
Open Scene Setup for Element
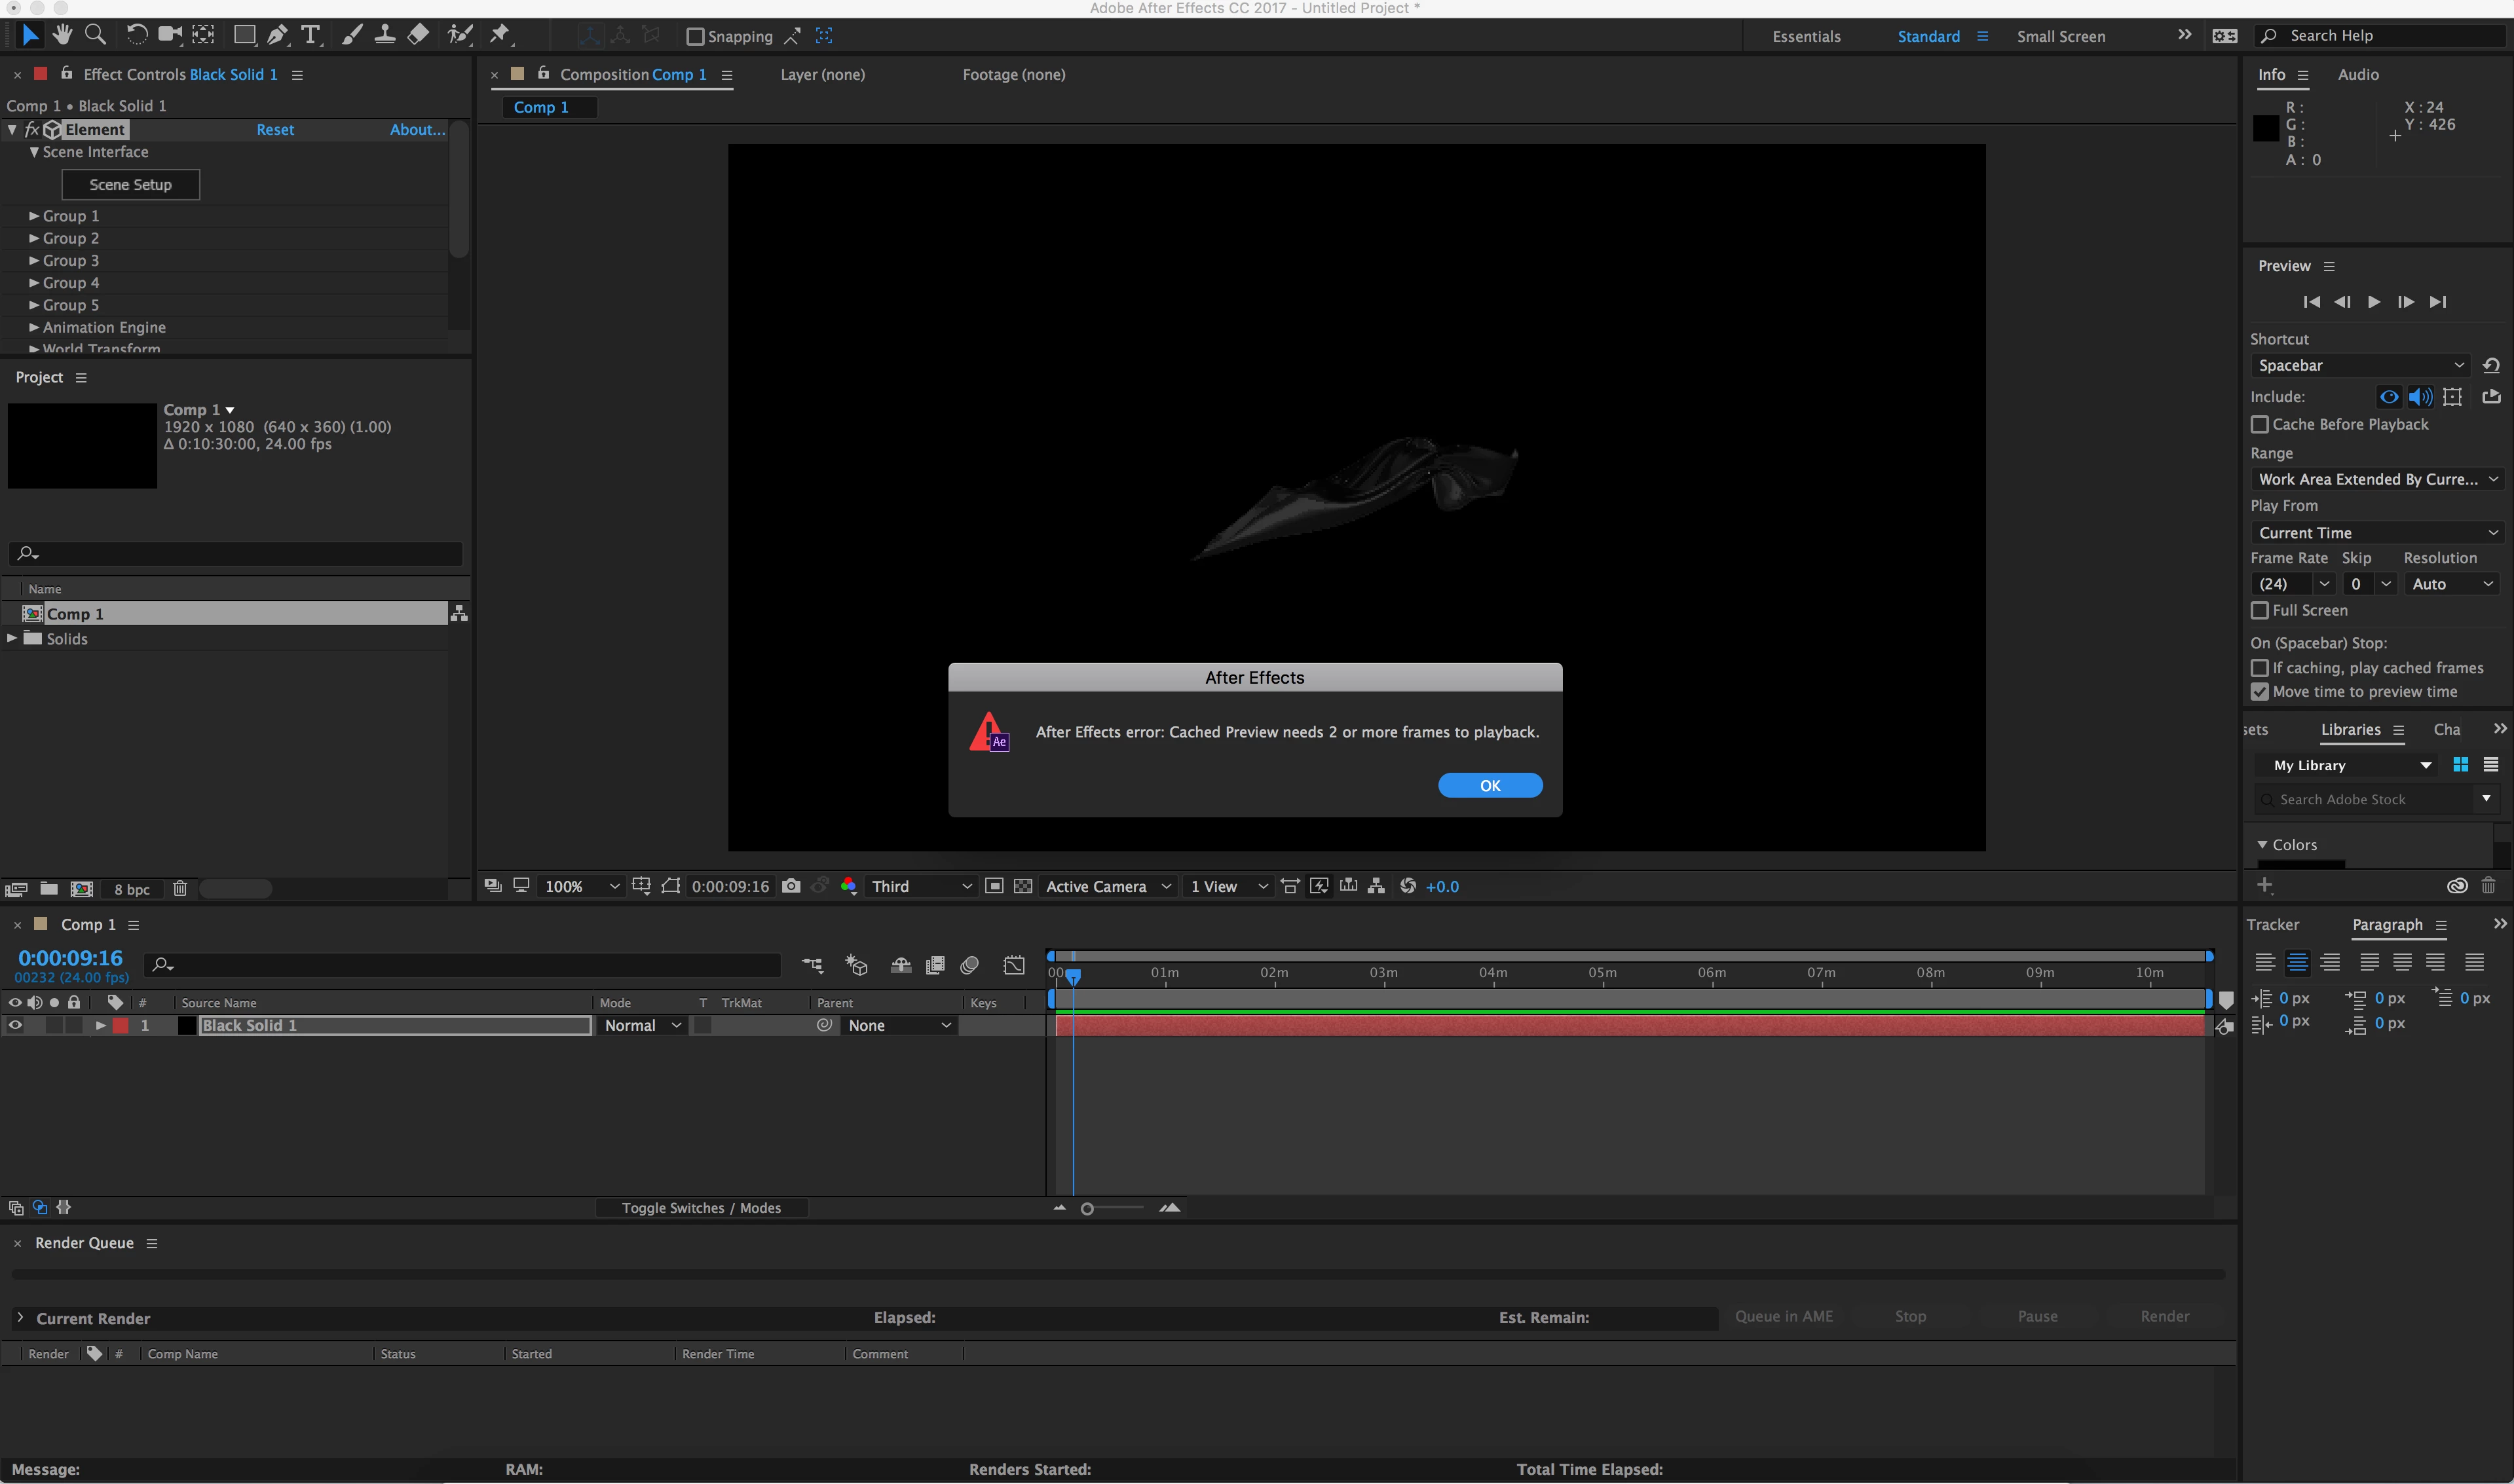coord(131,185)
